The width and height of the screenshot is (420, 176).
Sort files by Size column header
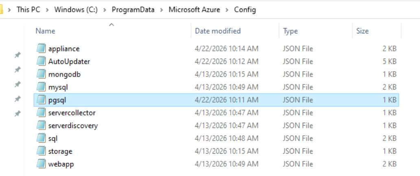[362, 31]
